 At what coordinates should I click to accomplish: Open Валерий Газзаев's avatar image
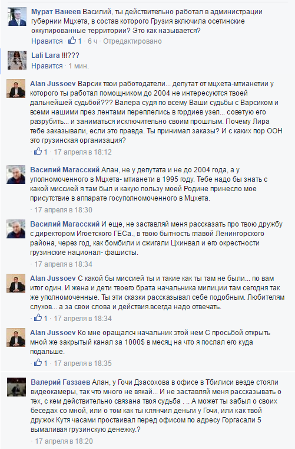tap(16, 387)
